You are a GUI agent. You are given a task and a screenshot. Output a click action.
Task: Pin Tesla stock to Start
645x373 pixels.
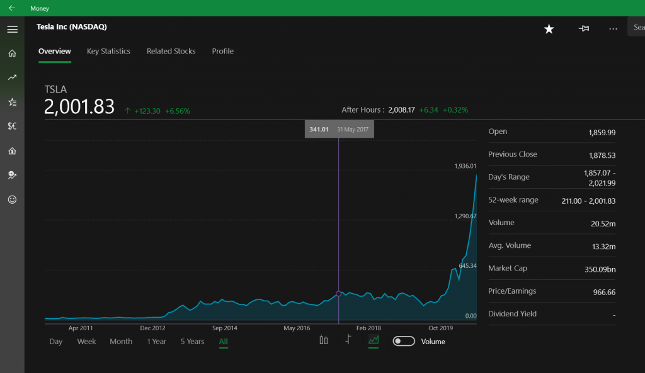click(584, 28)
